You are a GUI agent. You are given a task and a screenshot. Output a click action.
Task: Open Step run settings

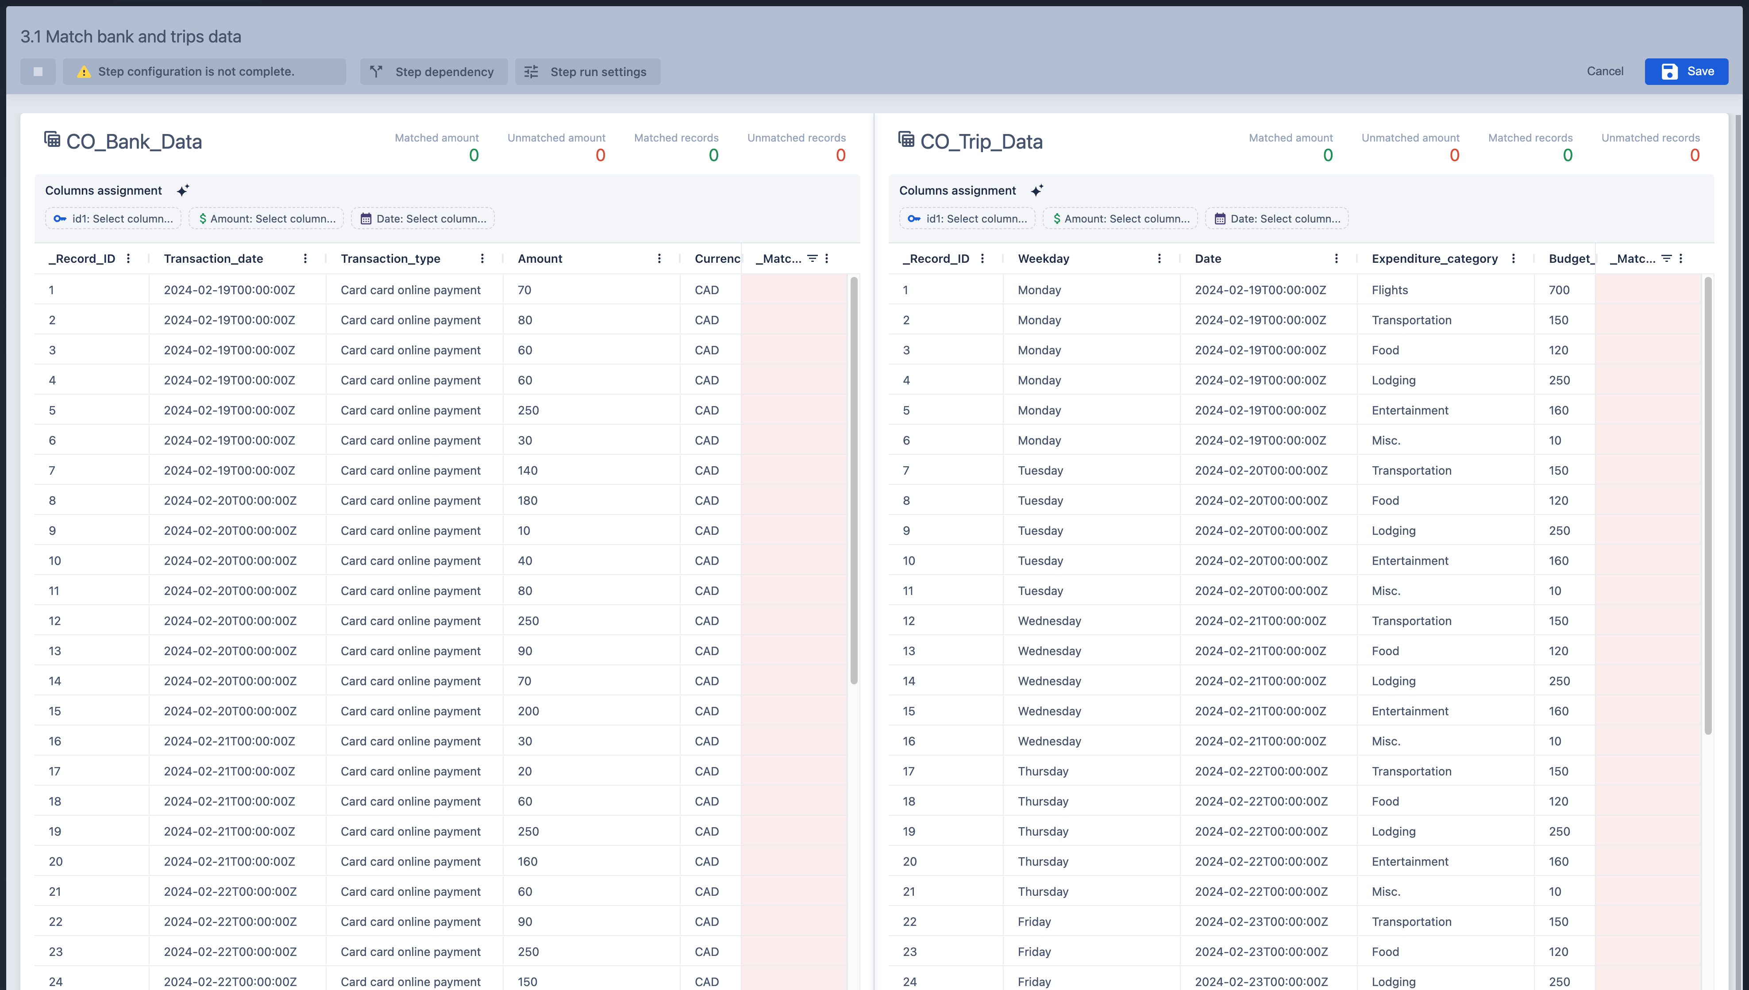tap(587, 71)
